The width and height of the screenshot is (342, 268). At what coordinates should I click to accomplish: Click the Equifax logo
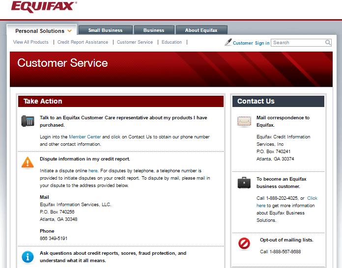point(44,6)
